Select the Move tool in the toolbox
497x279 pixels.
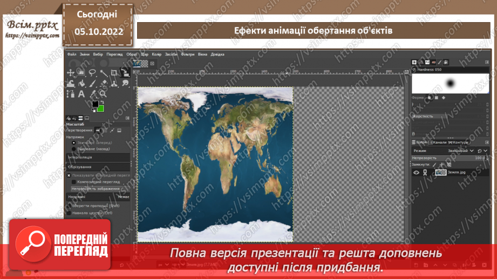click(x=71, y=73)
